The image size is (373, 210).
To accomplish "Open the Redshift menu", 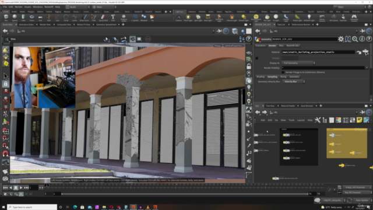I will (49, 7).
